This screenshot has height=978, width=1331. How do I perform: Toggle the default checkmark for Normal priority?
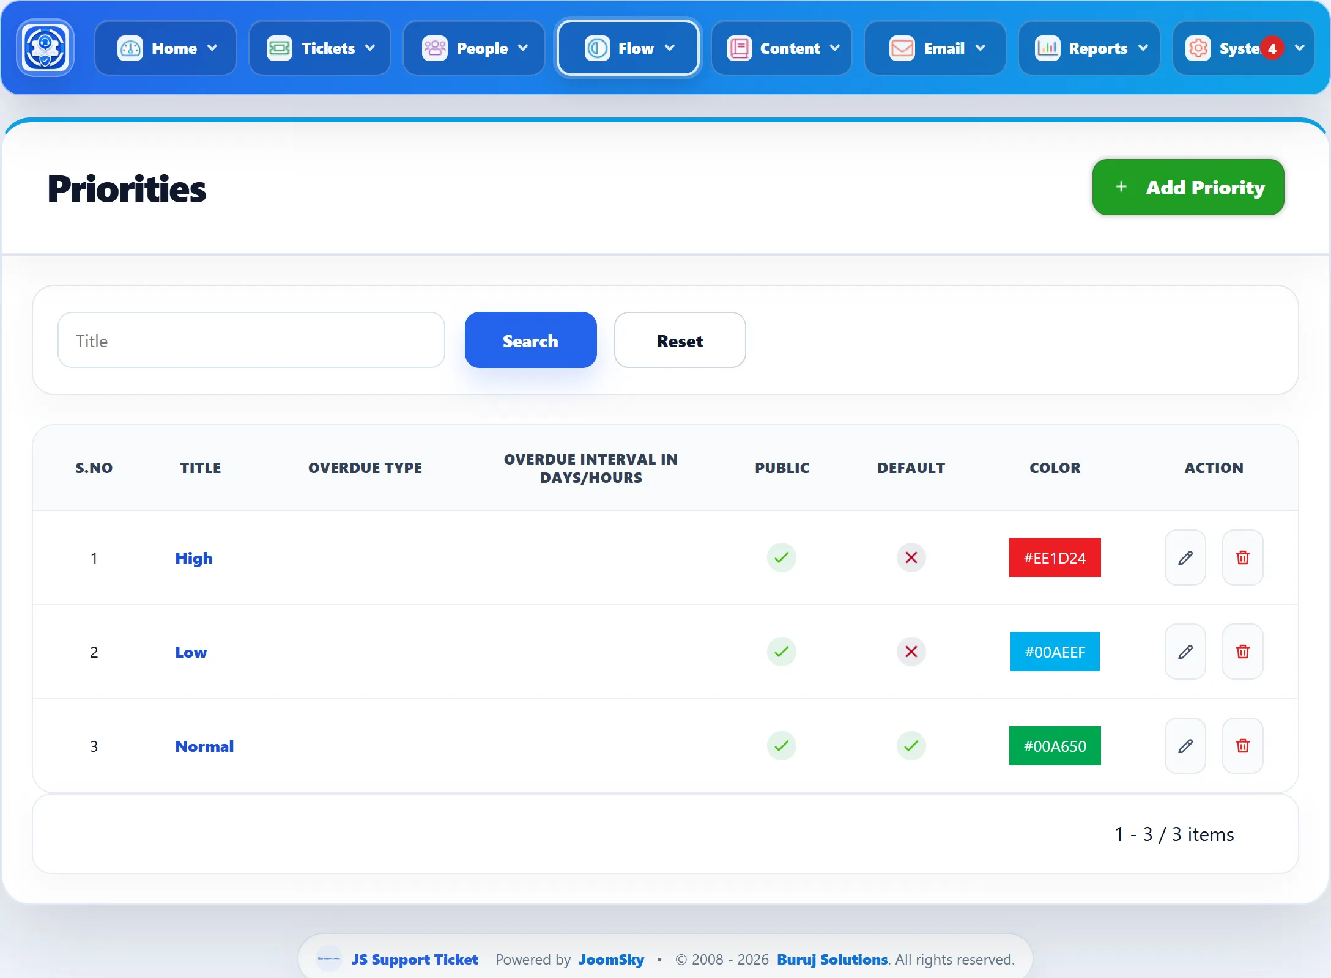911,746
